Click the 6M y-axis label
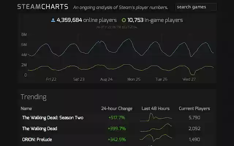 pyautogui.click(x=24, y=45)
